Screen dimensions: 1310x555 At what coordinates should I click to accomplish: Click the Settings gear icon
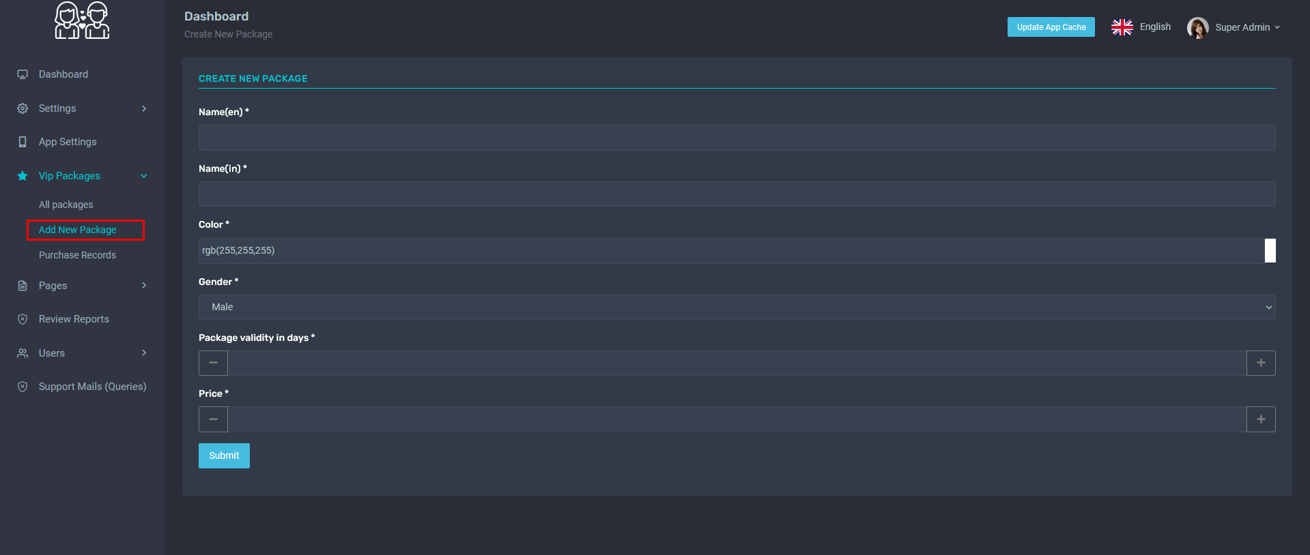click(23, 108)
